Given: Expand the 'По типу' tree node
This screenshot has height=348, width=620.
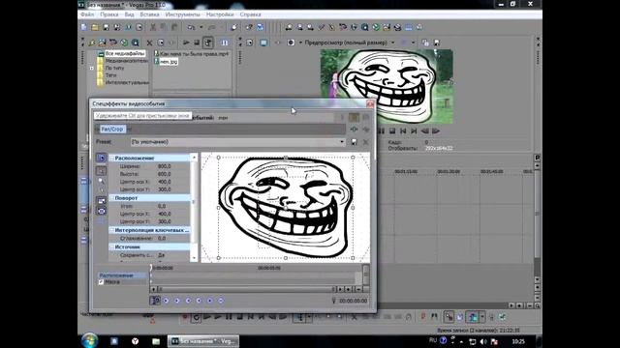Looking at the screenshot, I should [x=92, y=69].
